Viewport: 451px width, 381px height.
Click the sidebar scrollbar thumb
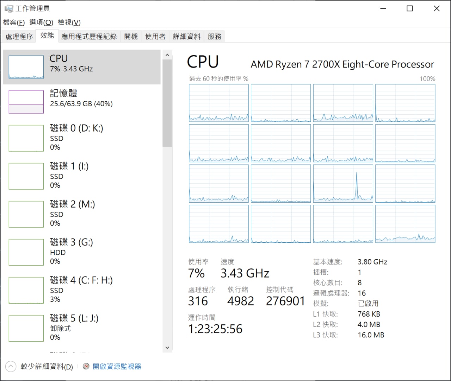point(167,103)
